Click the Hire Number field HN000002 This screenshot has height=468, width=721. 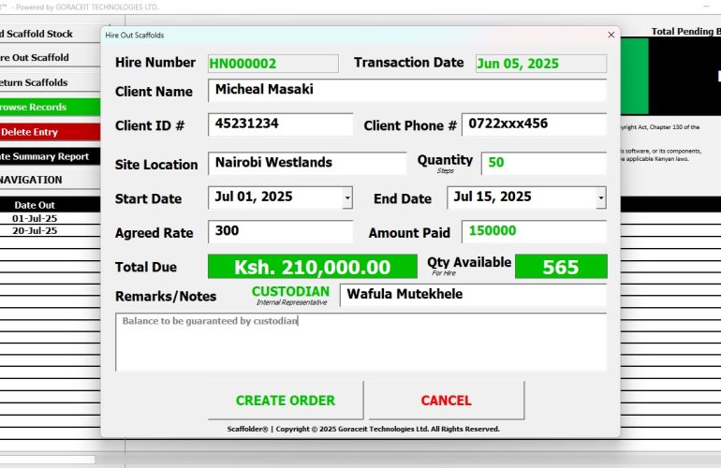[x=272, y=64]
